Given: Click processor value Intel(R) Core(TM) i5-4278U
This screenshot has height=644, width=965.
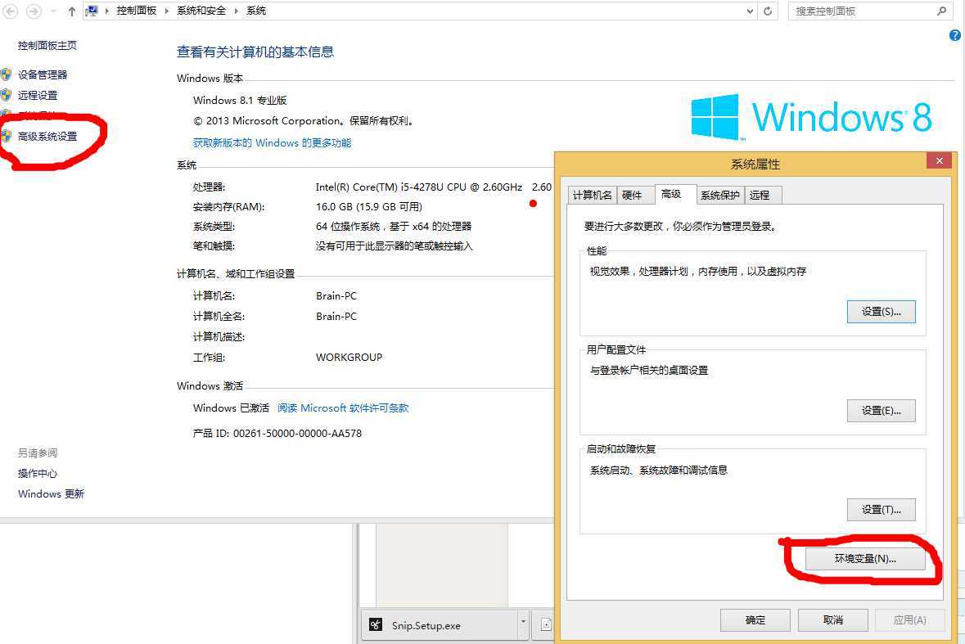Looking at the screenshot, I should [419, 187].
